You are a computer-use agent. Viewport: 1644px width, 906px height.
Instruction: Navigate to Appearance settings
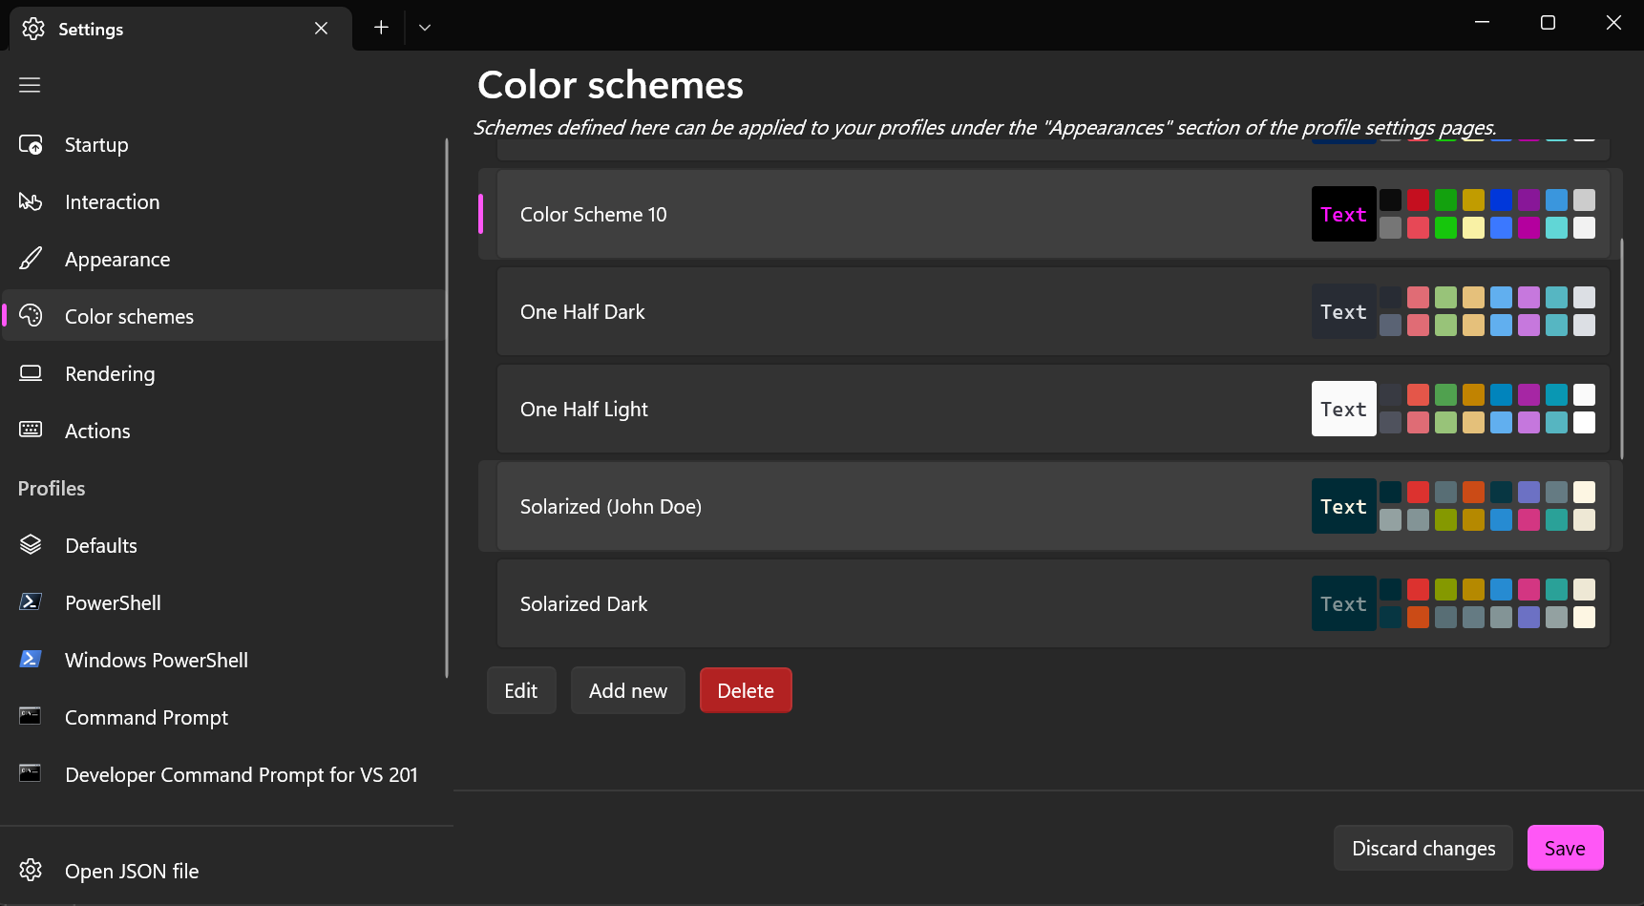(224, 260)
